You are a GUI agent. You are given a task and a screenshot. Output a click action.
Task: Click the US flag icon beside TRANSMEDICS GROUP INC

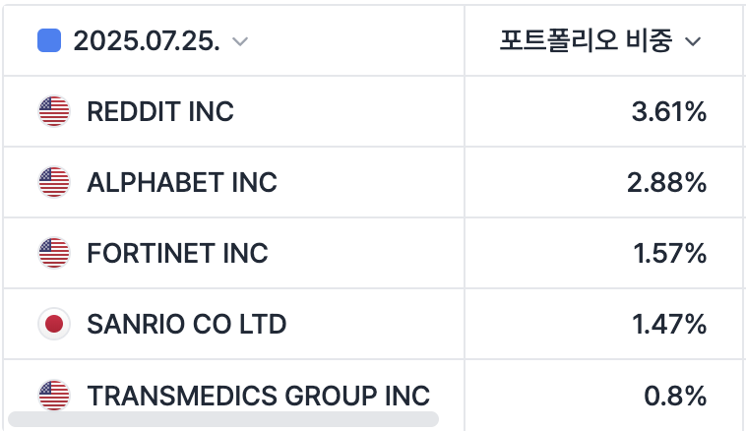[54, 396]
